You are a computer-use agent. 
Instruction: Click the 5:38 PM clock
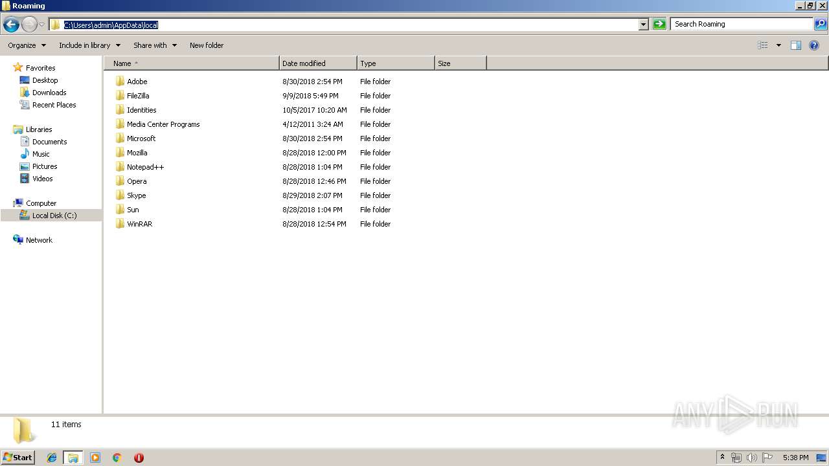point(795,458)
